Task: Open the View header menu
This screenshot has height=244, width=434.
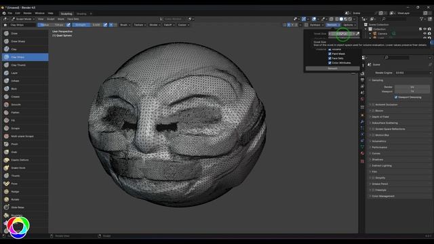Action: 41,19
